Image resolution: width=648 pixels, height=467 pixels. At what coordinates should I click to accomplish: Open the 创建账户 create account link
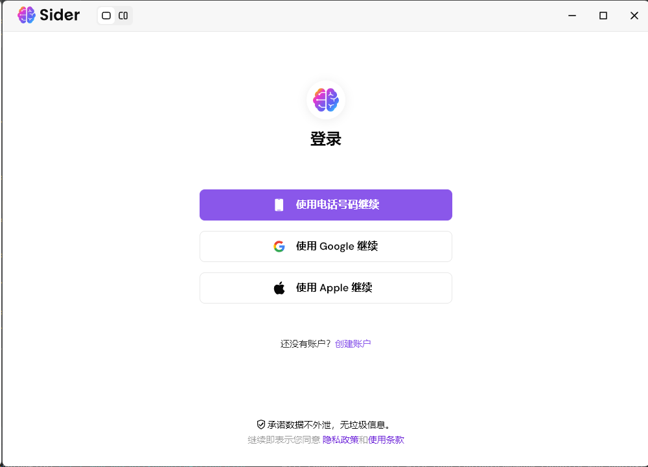353,344
